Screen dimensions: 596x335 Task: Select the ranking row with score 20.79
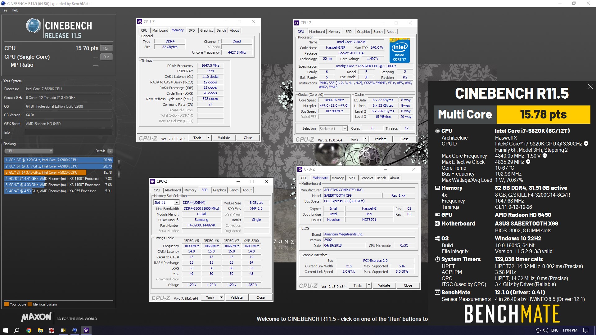click(x=59, y=166)
